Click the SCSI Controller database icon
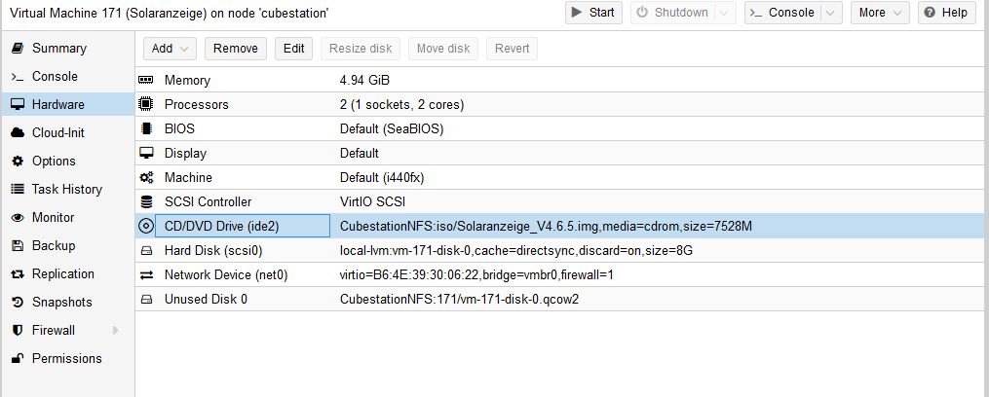The width and height of the screenshot is (989, 397). click(146, 201)
